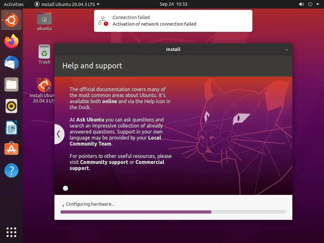
Task: Open the ubuntu home folder on desktop
Action: [x=44, y=21]
